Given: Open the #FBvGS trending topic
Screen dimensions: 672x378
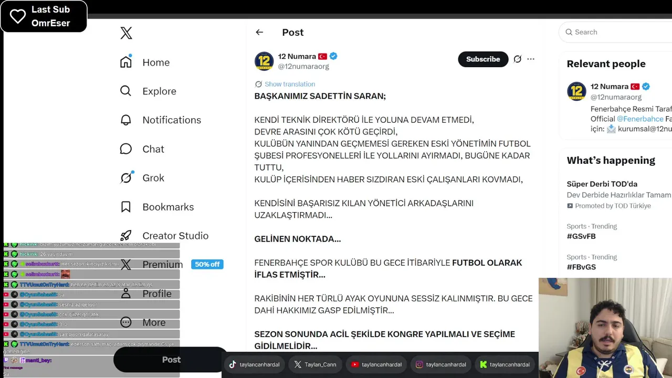Looking at the screenshot, I should pos(581,267).
